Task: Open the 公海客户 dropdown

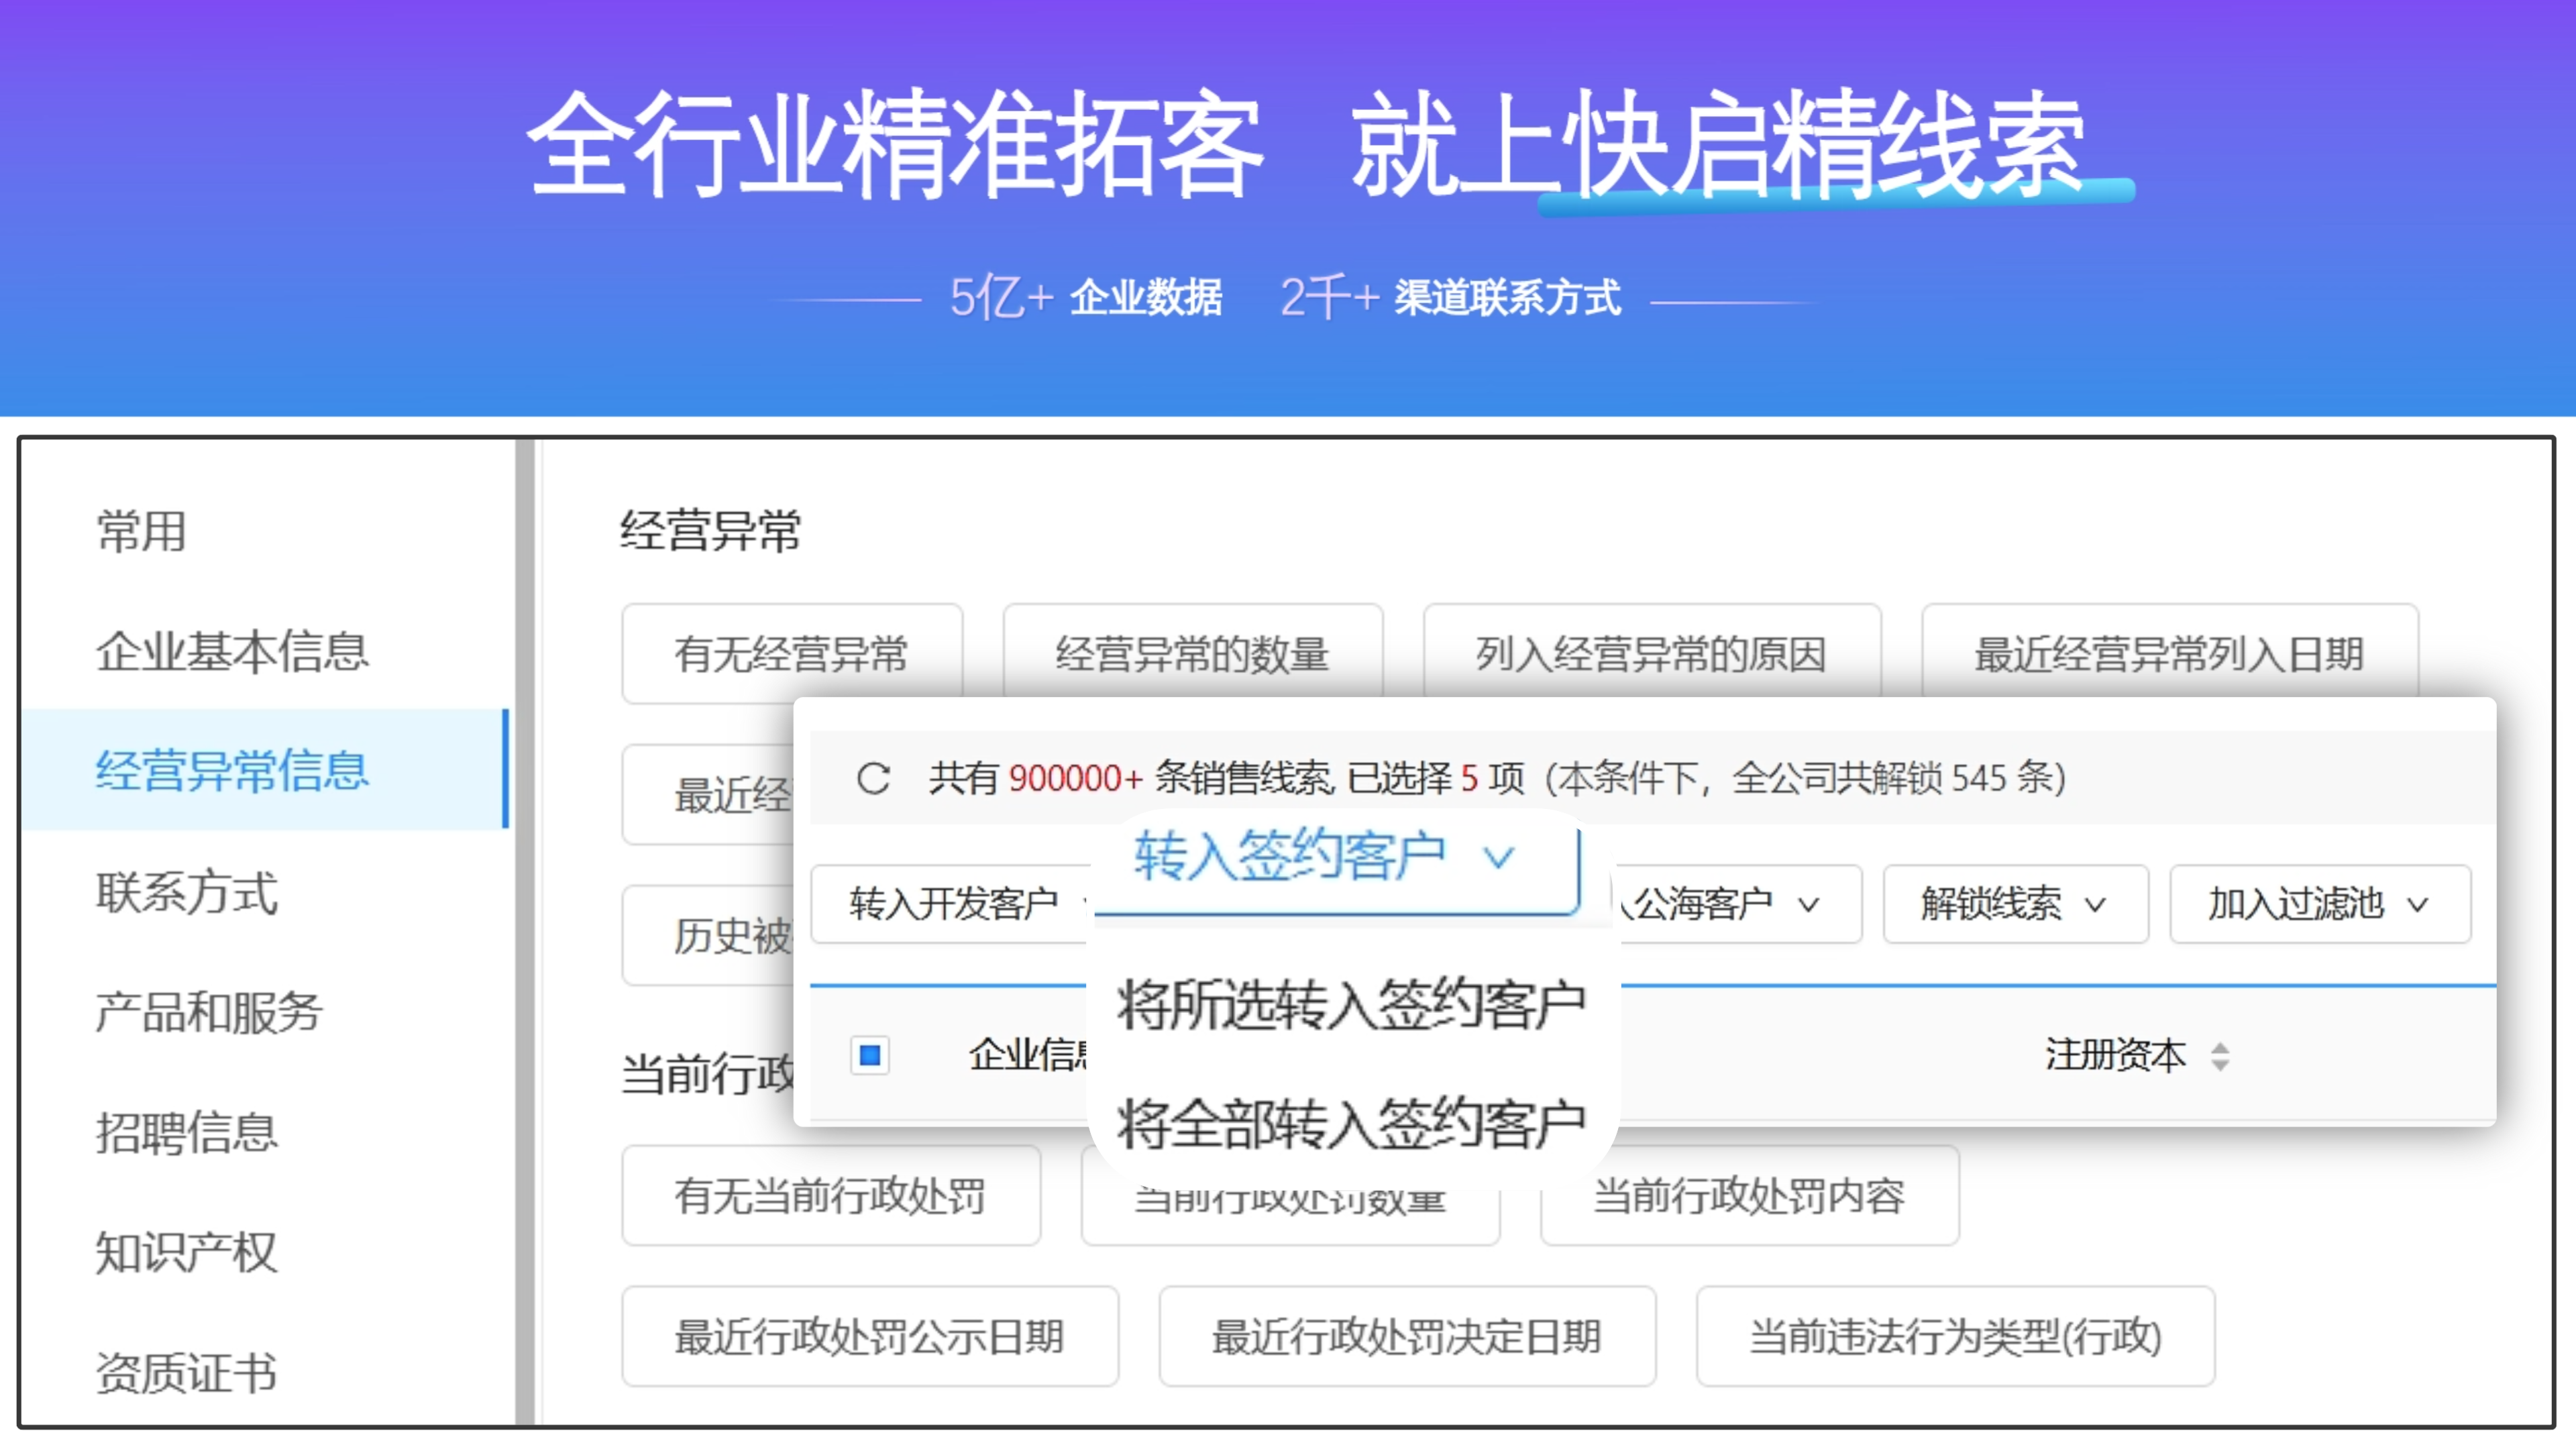Action: pos(1738,904)
